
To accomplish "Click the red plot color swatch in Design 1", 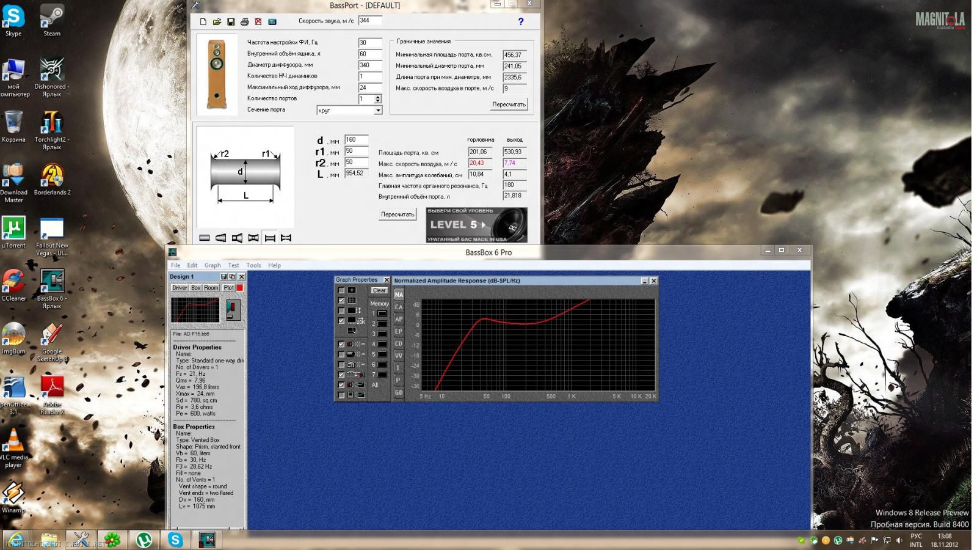I will pos(240,288).
